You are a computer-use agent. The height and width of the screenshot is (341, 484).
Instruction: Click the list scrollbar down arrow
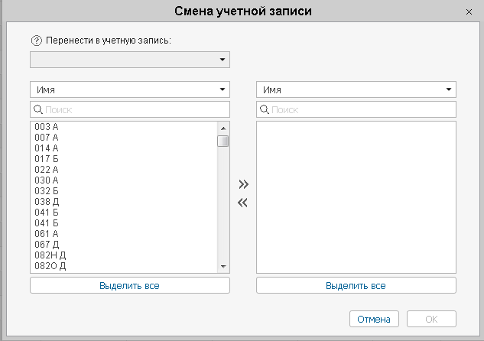click(x=223, y=266)
